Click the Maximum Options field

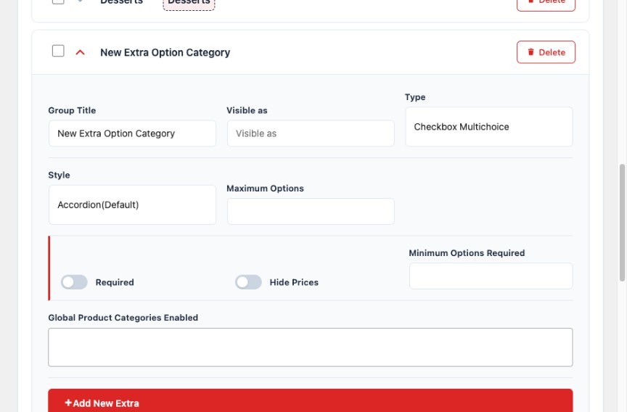(x=311, y=211)
